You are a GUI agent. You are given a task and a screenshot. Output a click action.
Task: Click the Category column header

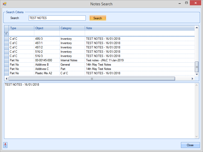(x=72, y=28)
